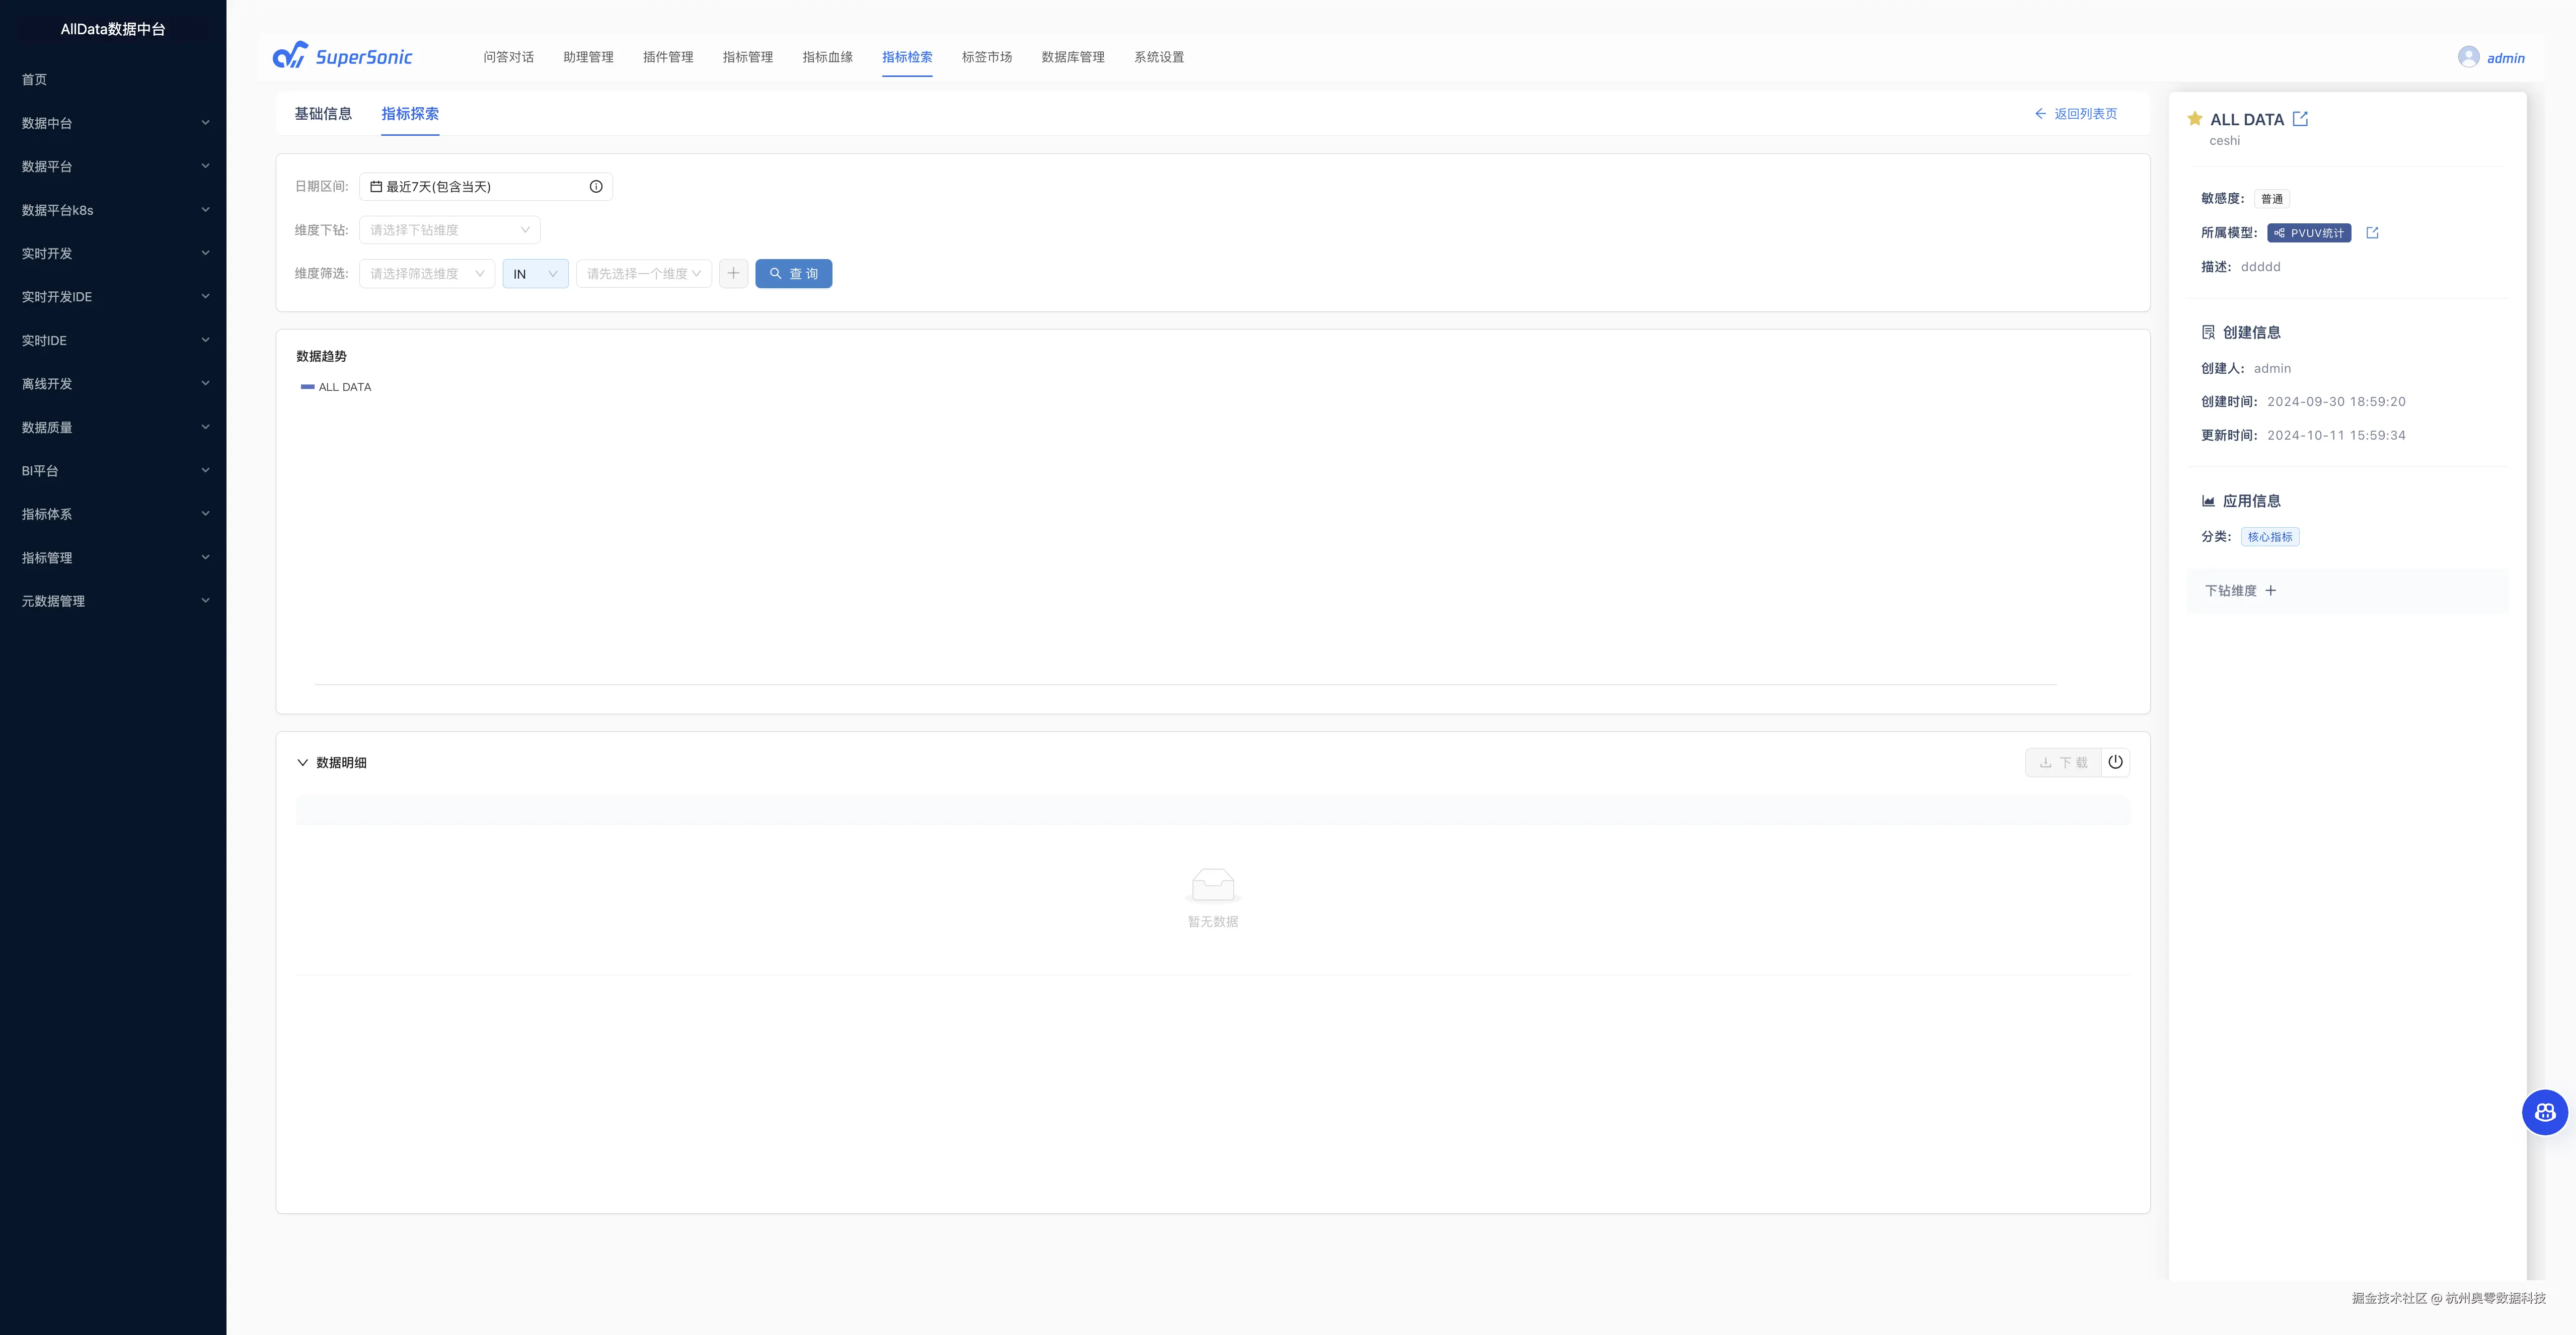This screenshot has width=2576, height=1335.
Task: Open the IN operator dropdown
Action: click(x=535, y=274)
